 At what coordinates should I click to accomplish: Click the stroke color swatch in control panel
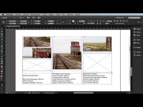(73, 23)
